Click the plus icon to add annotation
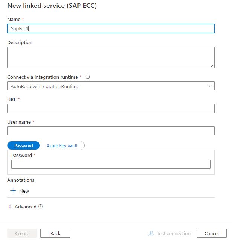 coord(13,191)
